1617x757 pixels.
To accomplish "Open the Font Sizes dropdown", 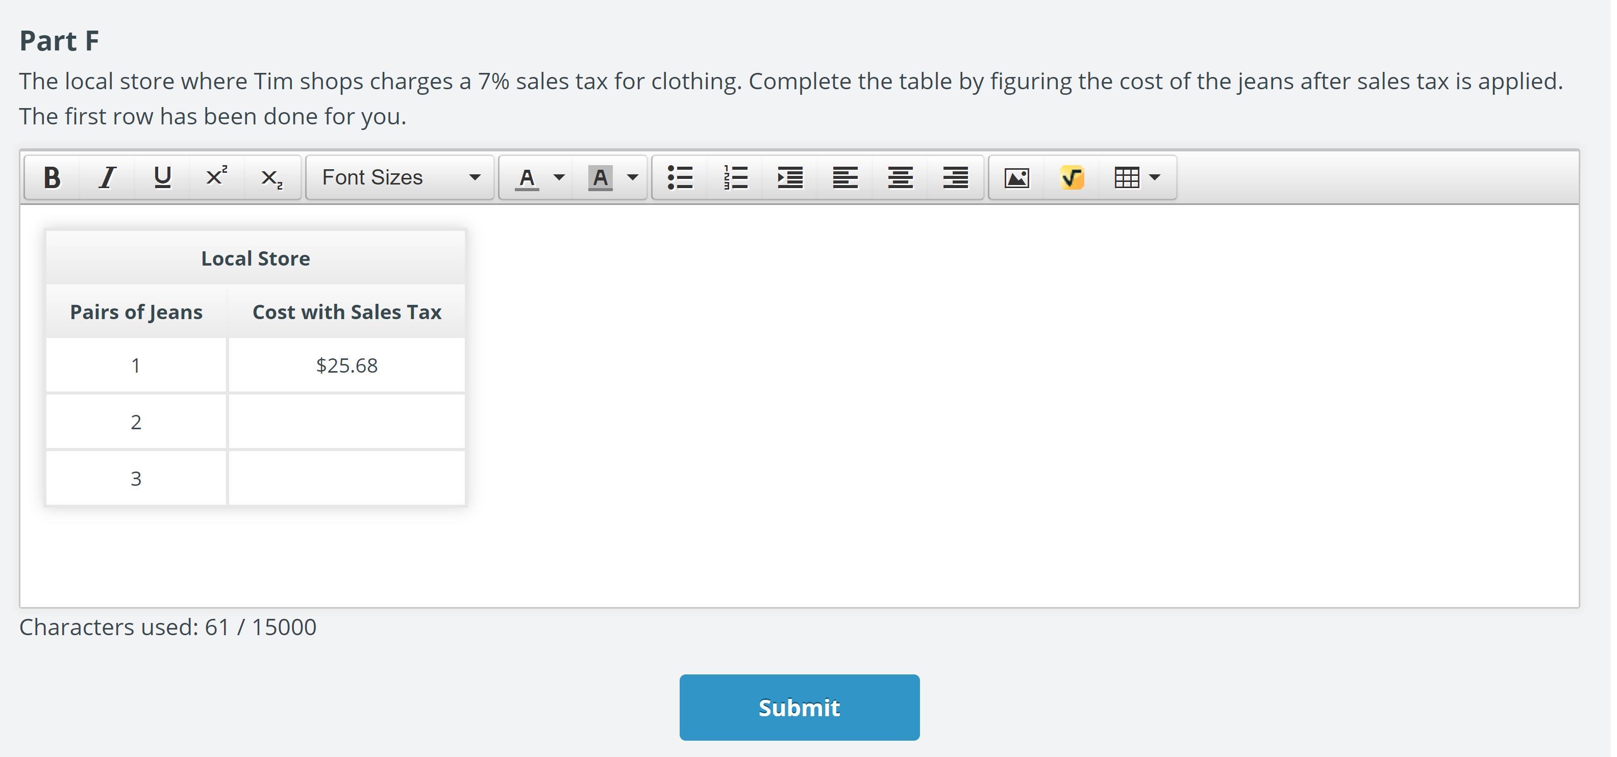I will coord(400,177).
